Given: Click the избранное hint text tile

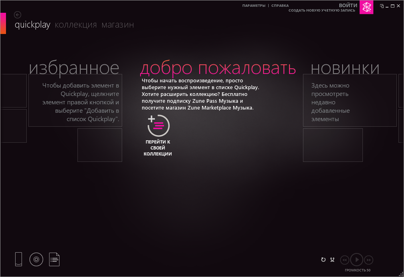Looking at the screenshot, I should click(x=75, y=100).
